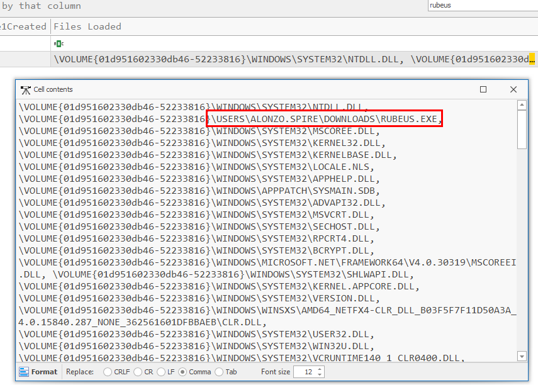Close the Cell contents window
The image size is (538, 385).
coord(513,89)
